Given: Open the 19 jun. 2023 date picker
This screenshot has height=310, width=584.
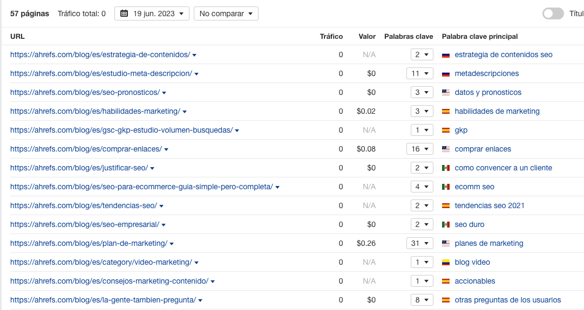Looking at the screenshot, I should coord(152,14).
